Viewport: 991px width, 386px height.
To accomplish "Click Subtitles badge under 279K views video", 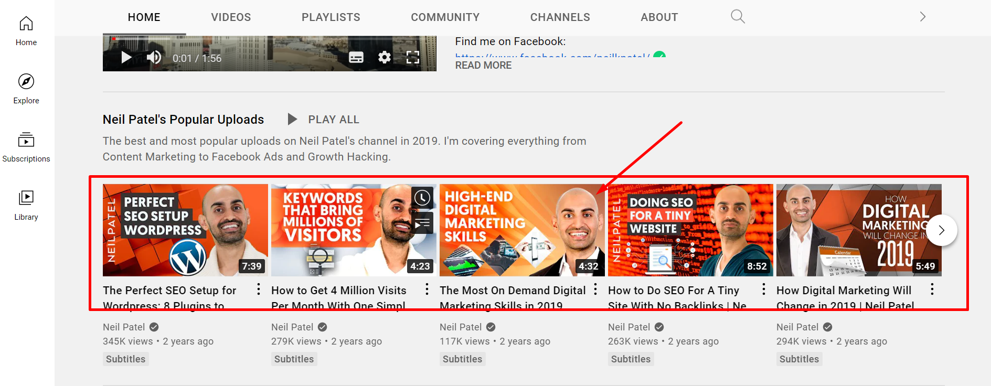I will [294, 359].
